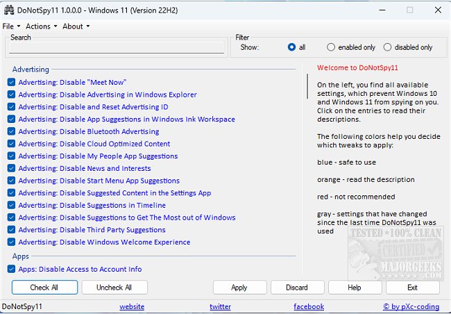
Task: Click the Discard button
Action: tap(297, 288)
